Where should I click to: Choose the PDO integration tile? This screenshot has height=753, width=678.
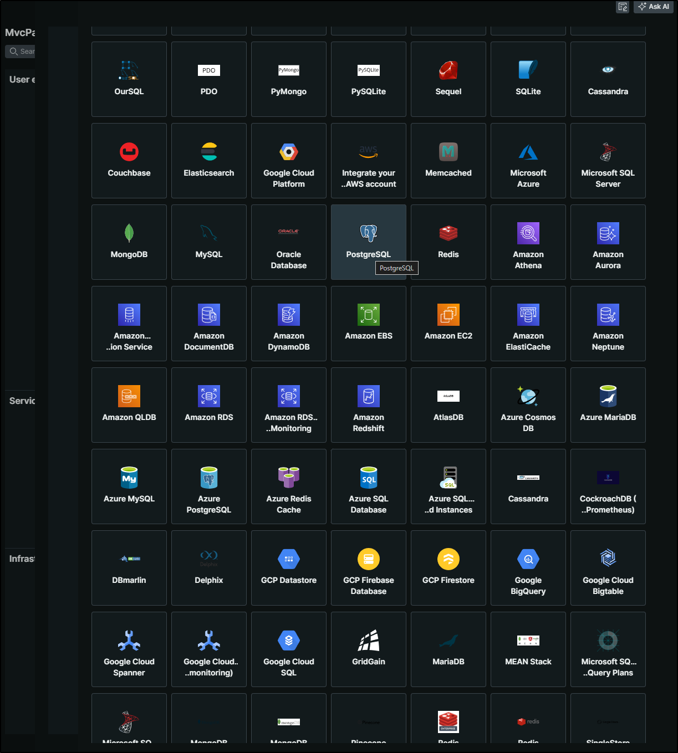[x=209, y=79]
